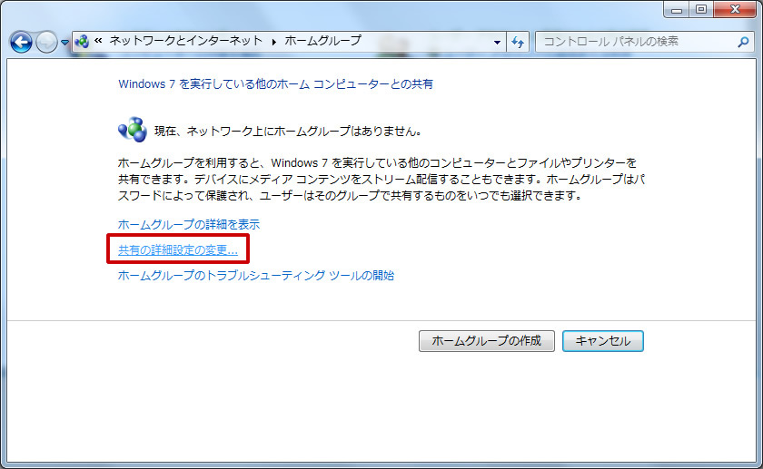This screenshot has height=469, width=763.
Task: Click the magnifier search icon
Action: click(743, 43)
